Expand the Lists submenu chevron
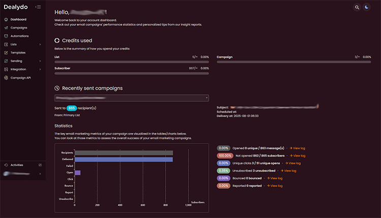 pyautogui.click(x=40, y=45)
